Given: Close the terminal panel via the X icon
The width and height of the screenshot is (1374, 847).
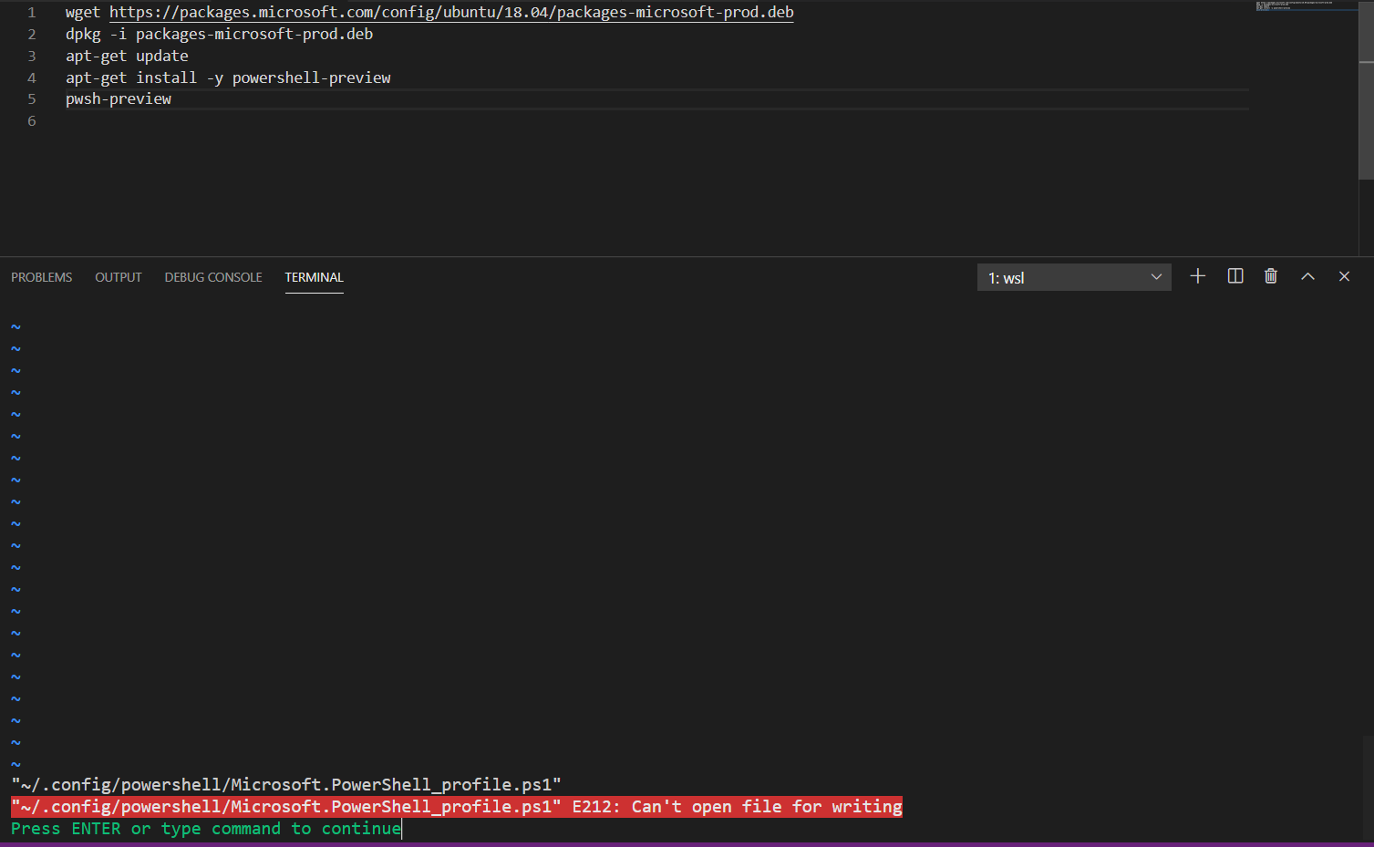Looking at the screenshot, I should (x=1344, y=275).
